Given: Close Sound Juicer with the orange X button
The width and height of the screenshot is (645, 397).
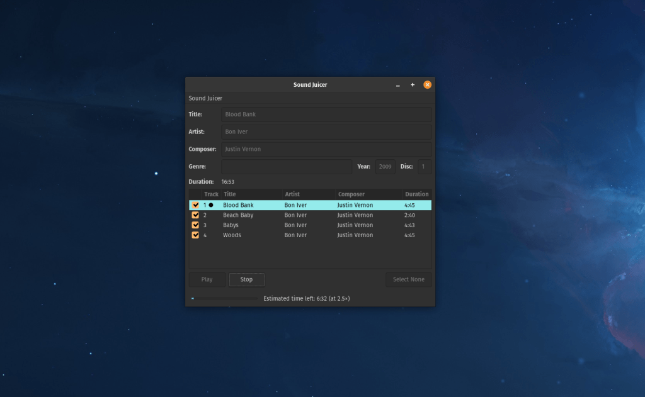Looking at the screenshot, I should [427, 85].
